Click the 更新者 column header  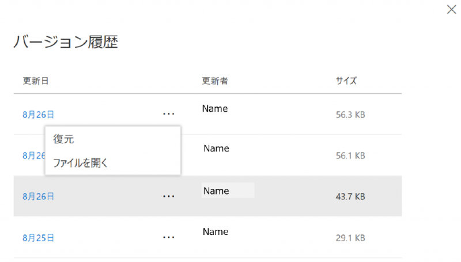(x=215, y=81)
